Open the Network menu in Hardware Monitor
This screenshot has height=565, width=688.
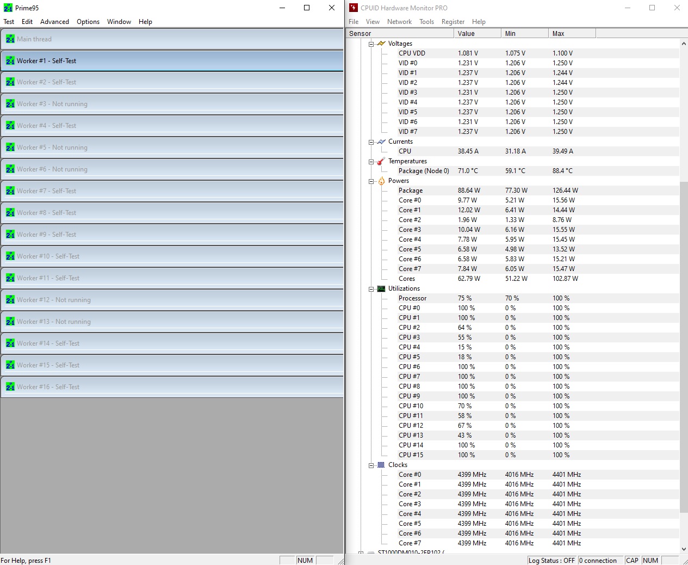coord(399,22)
